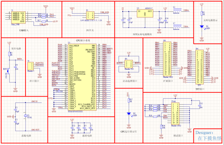The image size is (224, 145).
Task: Select the P1 six-pin self-locking switch
Action: tap(90, 15)
